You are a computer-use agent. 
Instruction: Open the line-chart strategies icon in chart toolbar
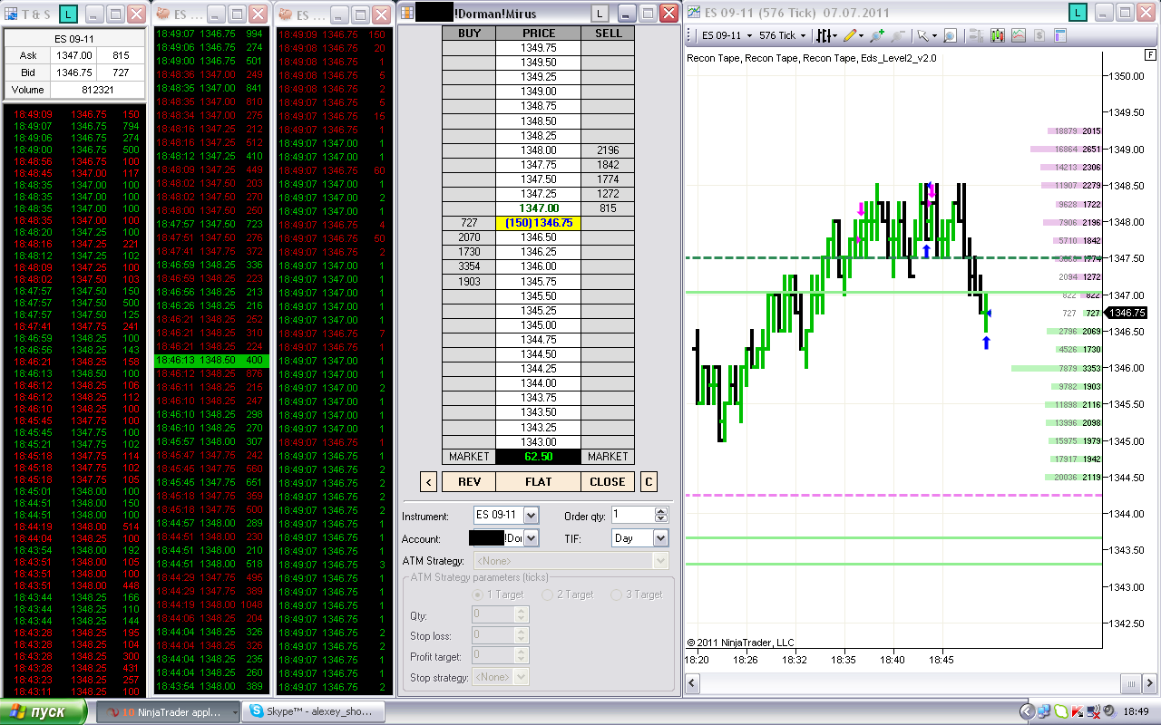tap(1018, 35)
